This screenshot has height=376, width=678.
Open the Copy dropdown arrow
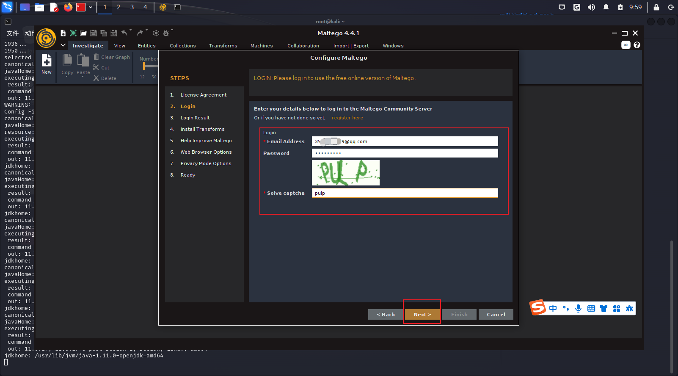tap(67, 77)
